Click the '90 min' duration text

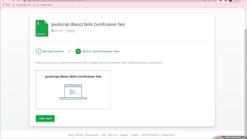(x=59, y=31)
